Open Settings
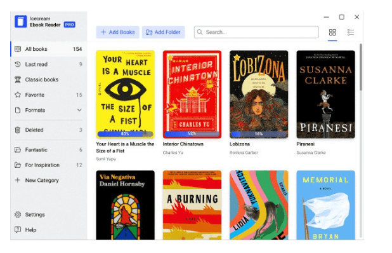 (x=49, y=215)
